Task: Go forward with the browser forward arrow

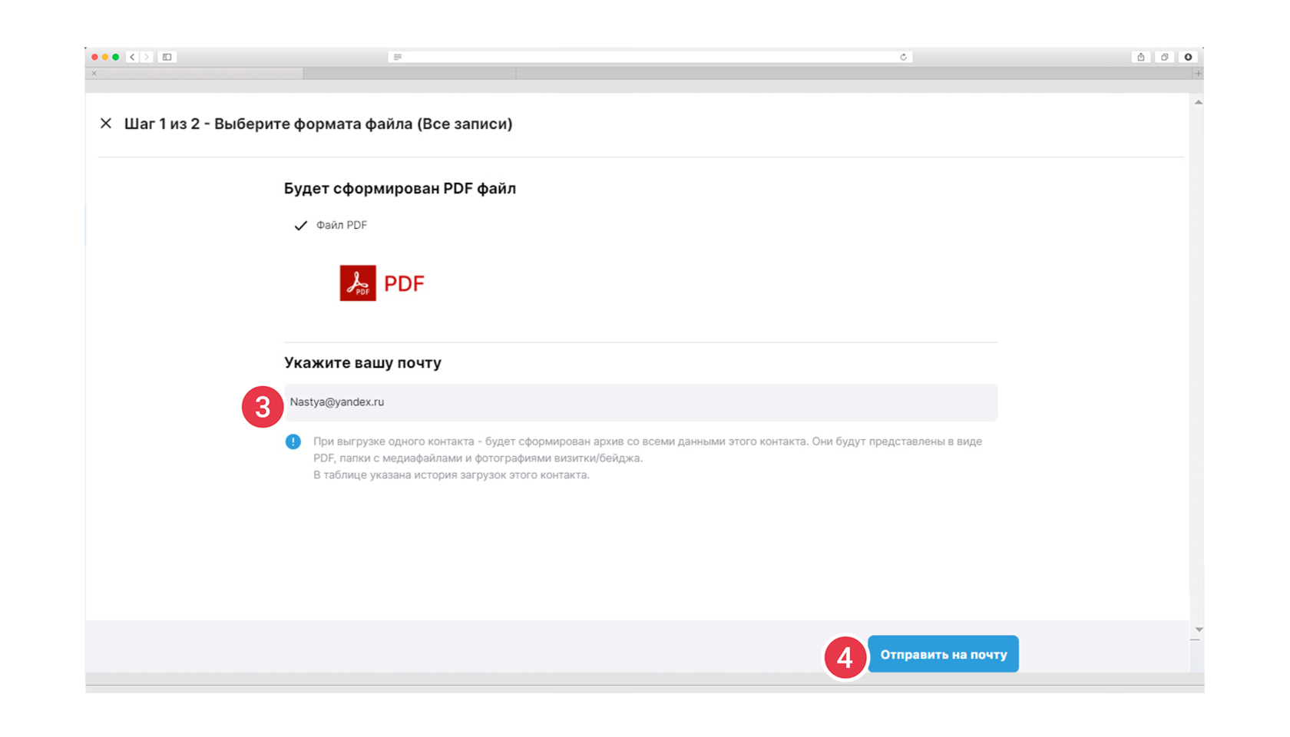Action: 147,57
